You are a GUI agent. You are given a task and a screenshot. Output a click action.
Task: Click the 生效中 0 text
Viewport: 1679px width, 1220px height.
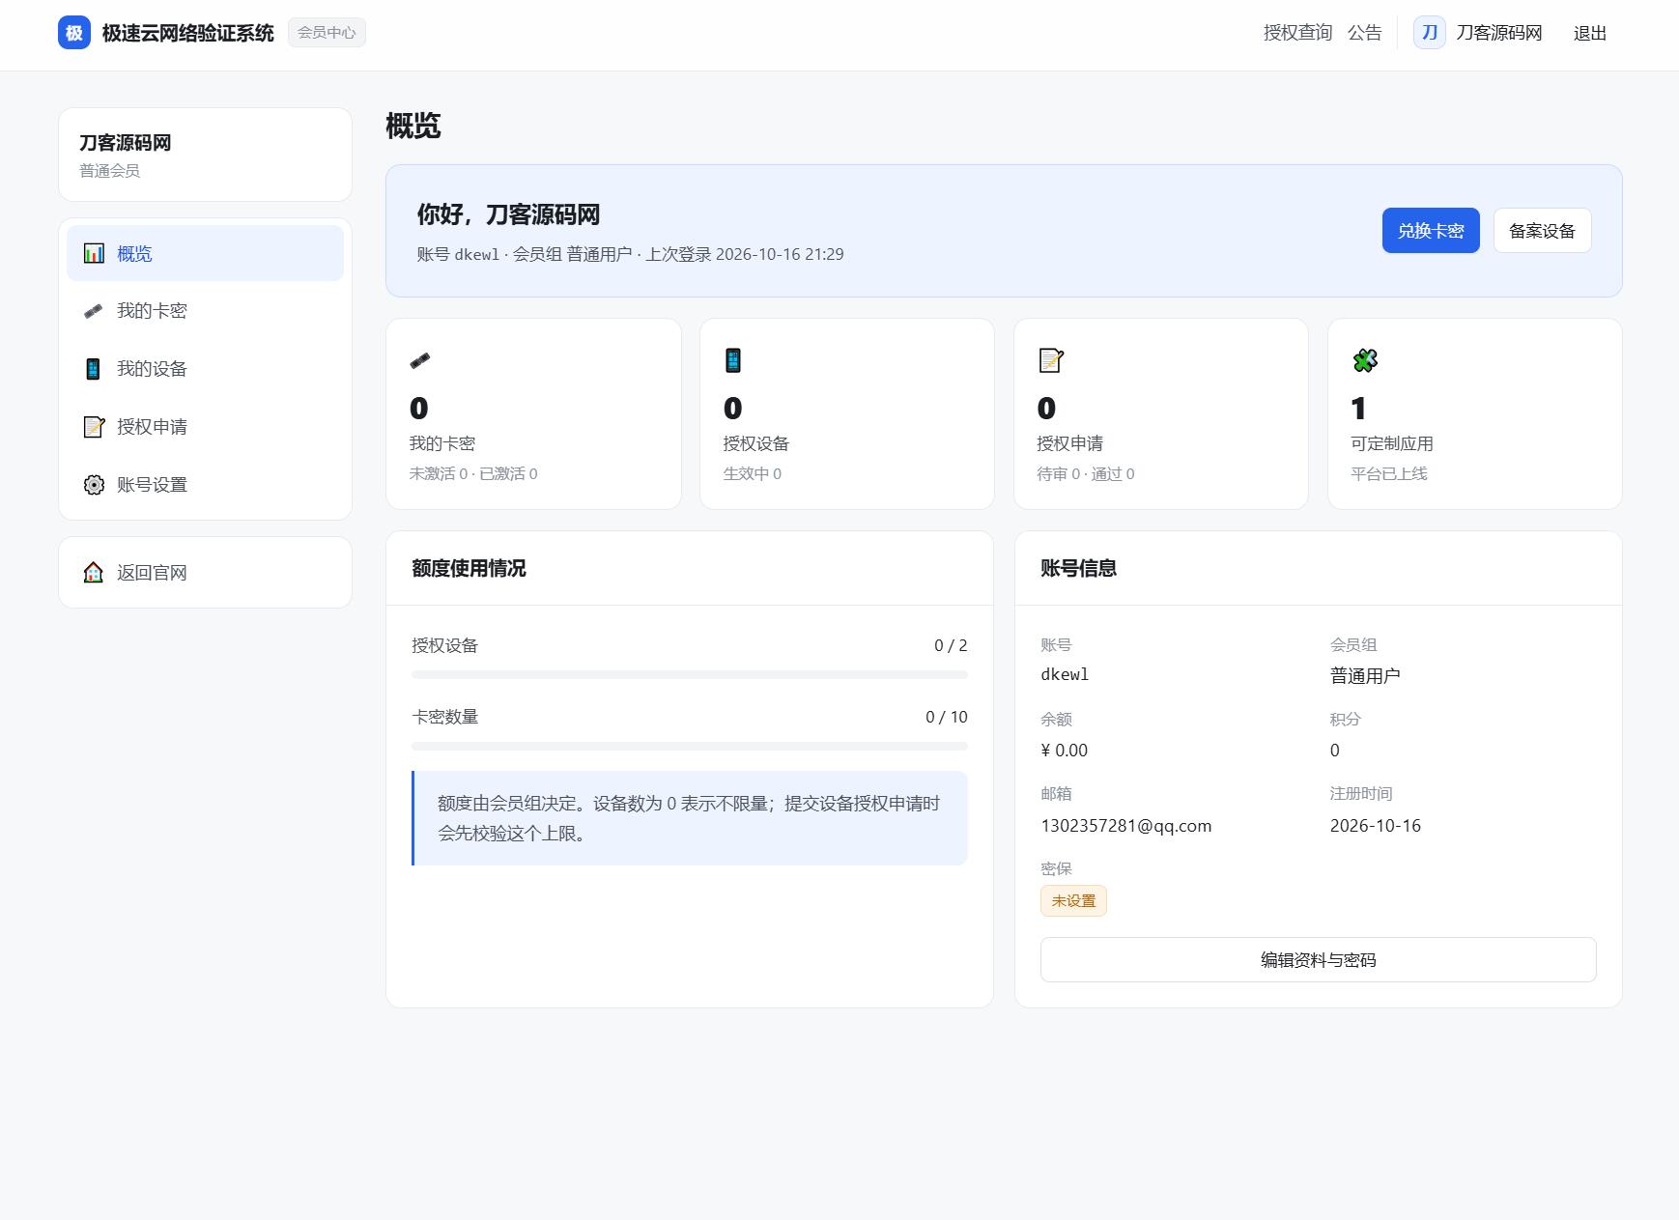(x=752, y=473)
